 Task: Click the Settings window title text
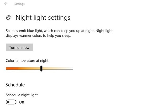tap(19, 4)
